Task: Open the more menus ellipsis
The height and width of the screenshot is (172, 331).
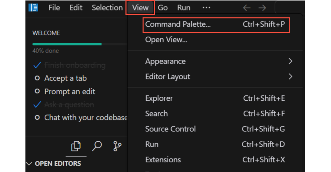Action: click(x=206, y=7)
